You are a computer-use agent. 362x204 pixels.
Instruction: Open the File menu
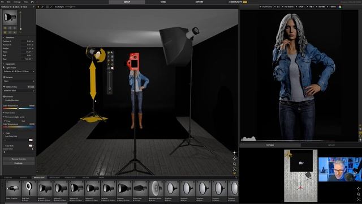pos(2,2)
